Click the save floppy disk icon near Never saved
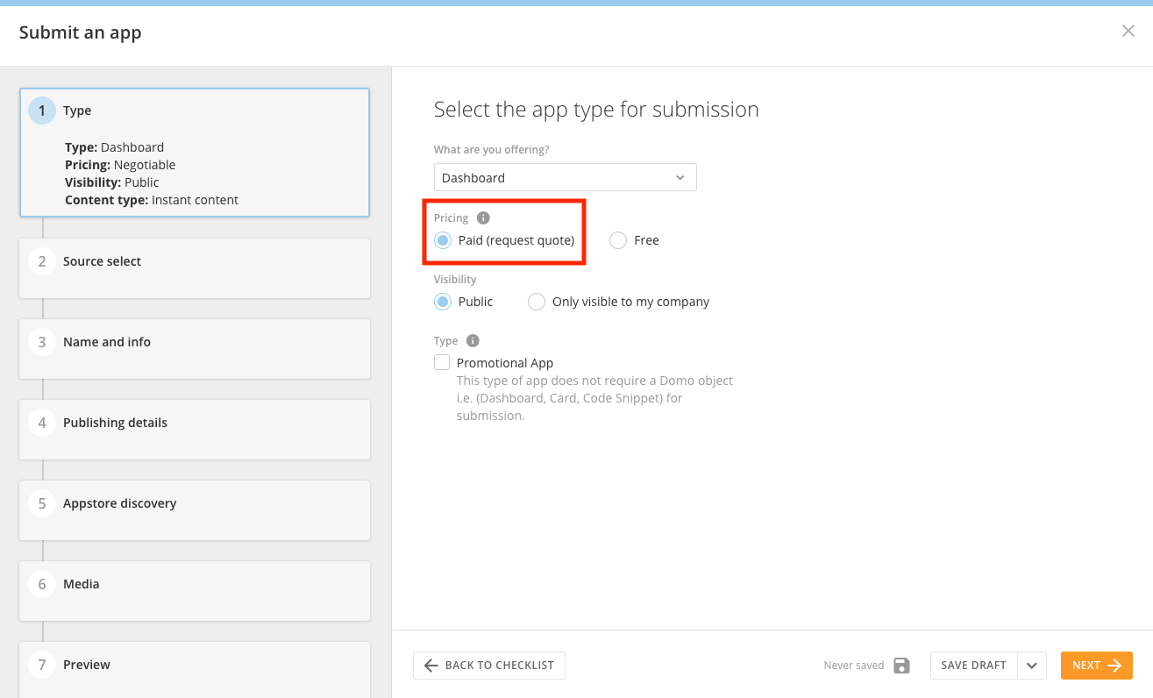Screen dimensions: 1153x698 pos(901,666)
